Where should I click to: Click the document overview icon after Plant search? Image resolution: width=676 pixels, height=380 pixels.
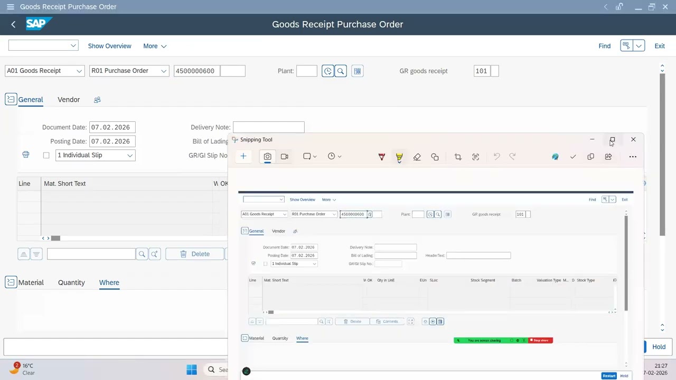click(358, 71)
